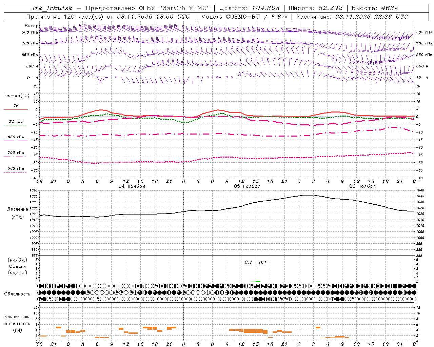Click the solid red '2м' legend line

pyautogui.click(x=16, y=109)
